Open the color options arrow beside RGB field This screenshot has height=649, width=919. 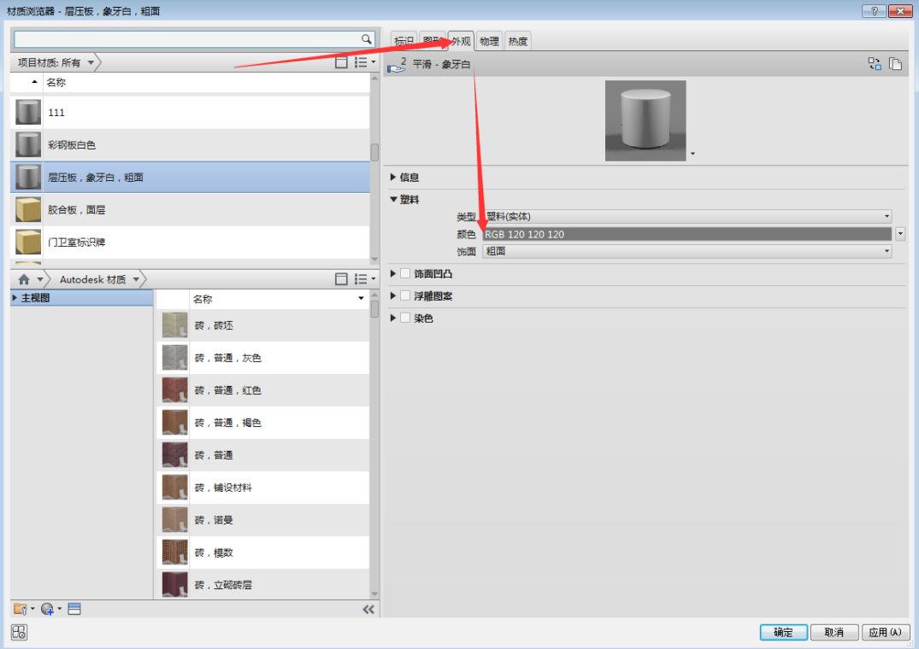(900, 234)
